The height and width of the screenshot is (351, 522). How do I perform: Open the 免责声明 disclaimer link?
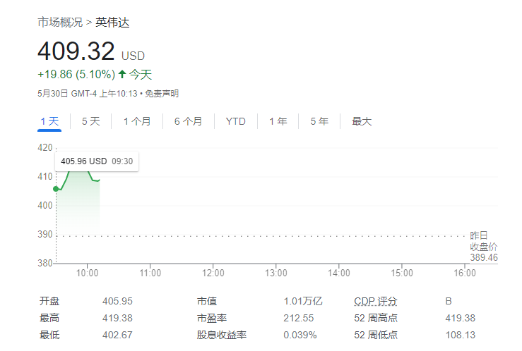tap(162, 94)
